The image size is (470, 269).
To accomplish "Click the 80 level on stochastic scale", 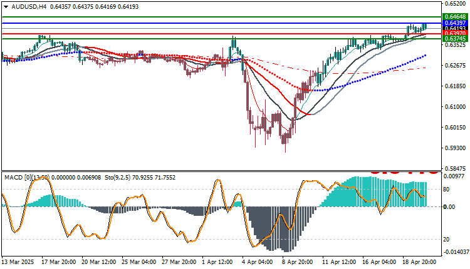I will [446, 190].
